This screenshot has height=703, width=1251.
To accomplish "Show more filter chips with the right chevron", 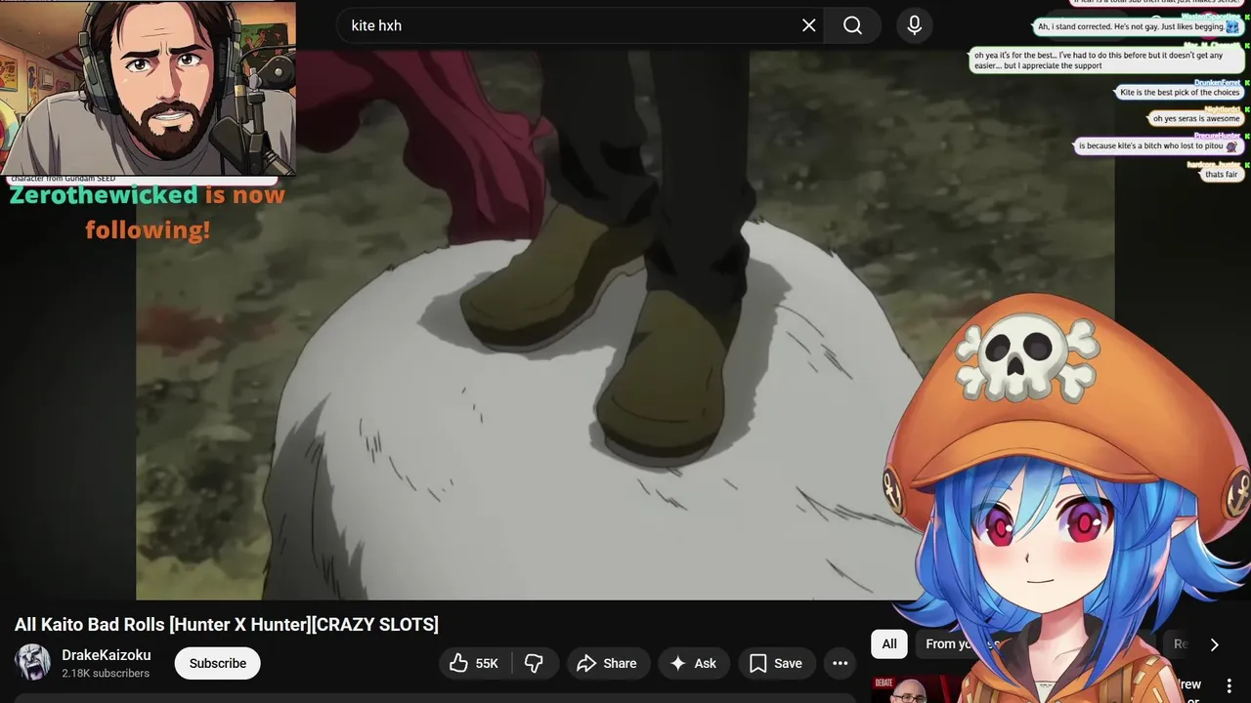I will pos(1214,644).
